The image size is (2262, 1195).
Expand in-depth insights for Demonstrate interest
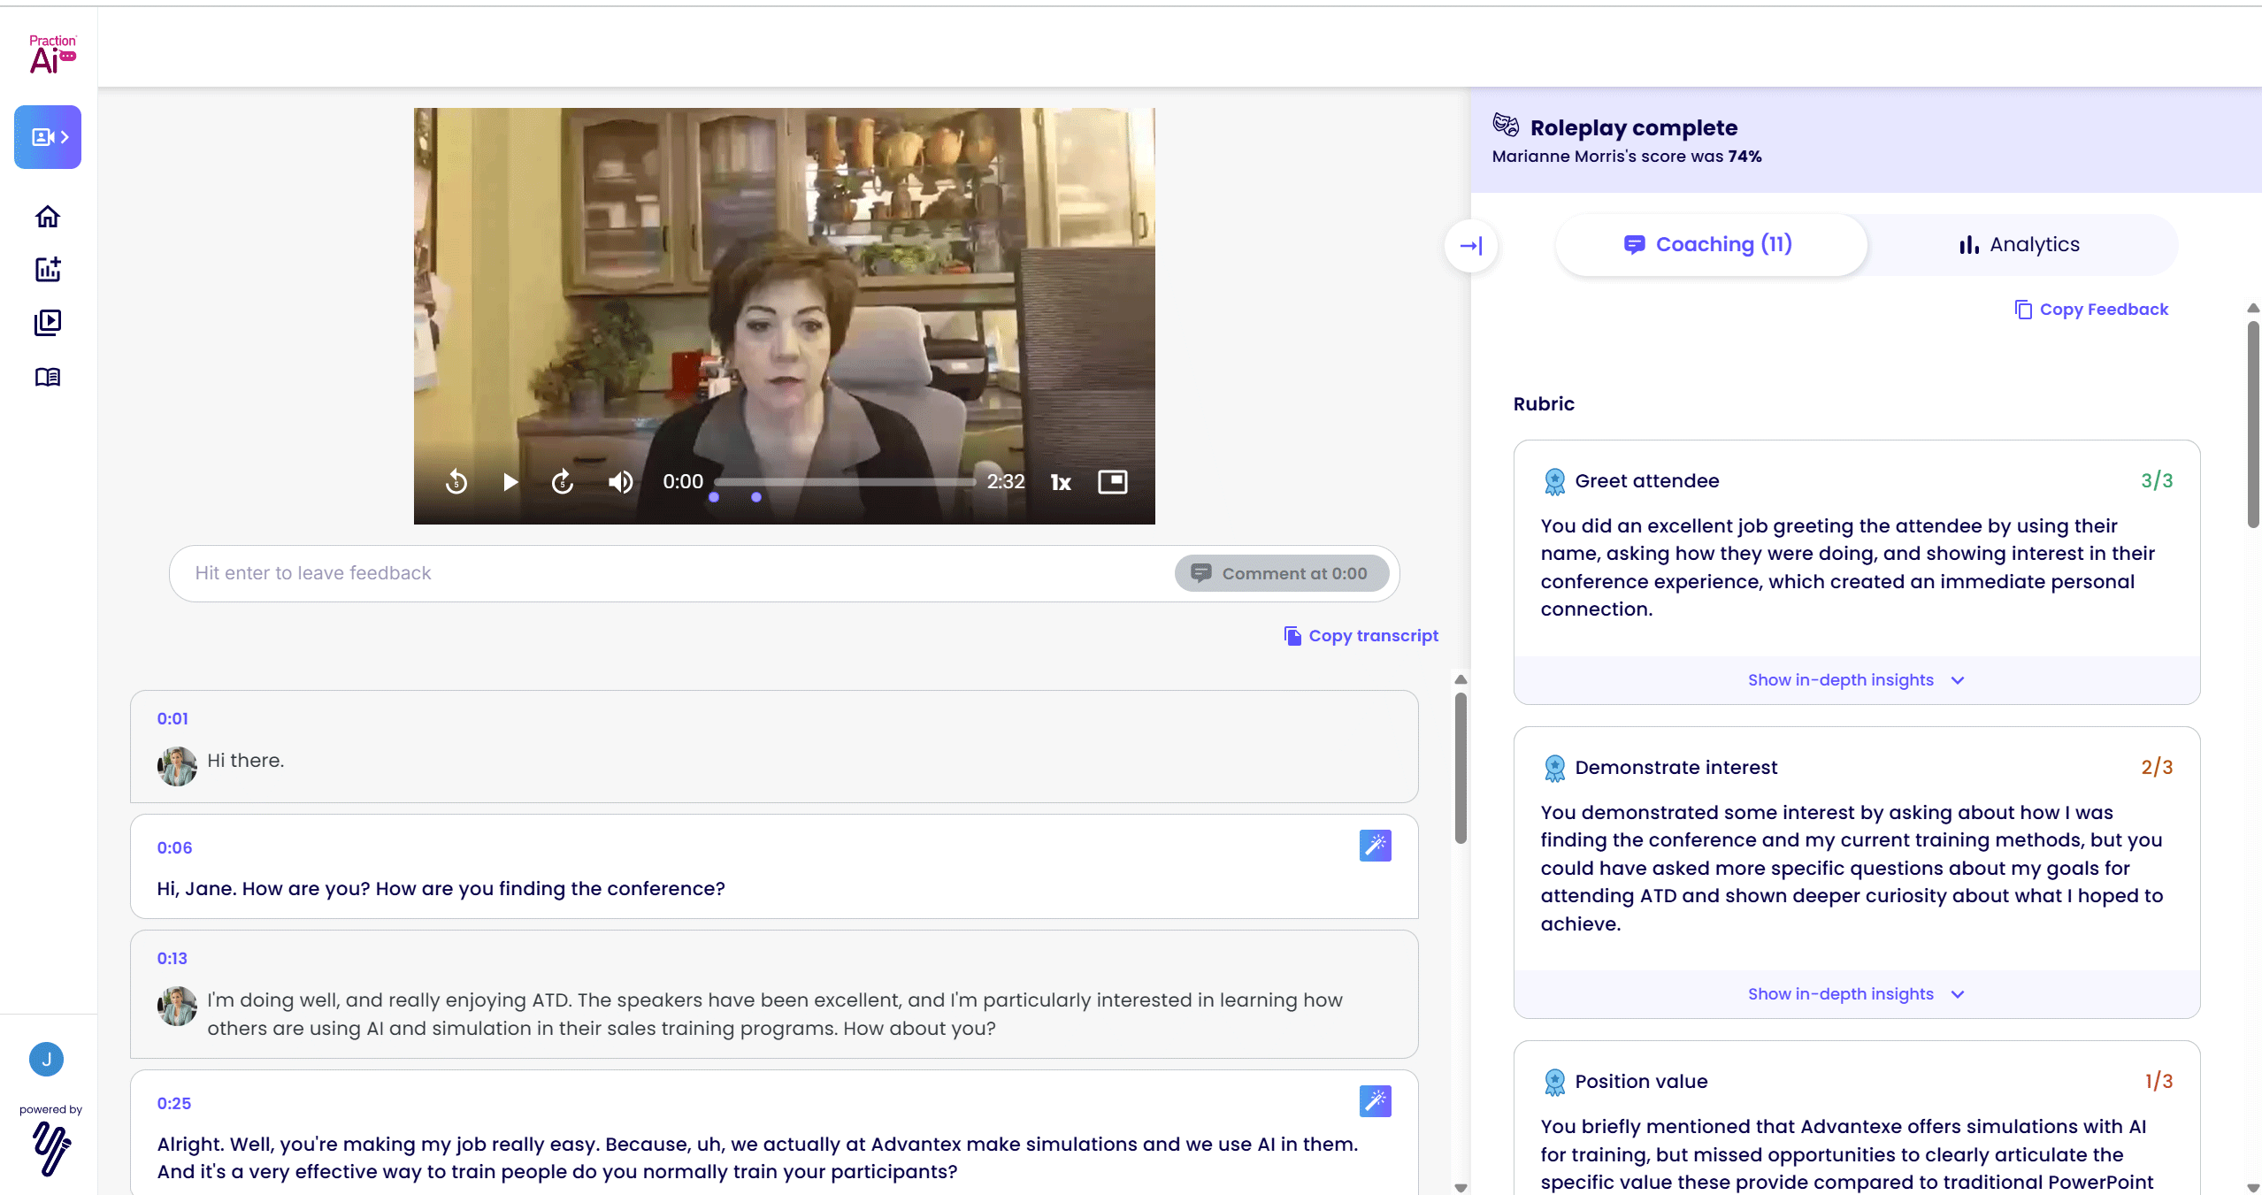tap(1856, 994)
